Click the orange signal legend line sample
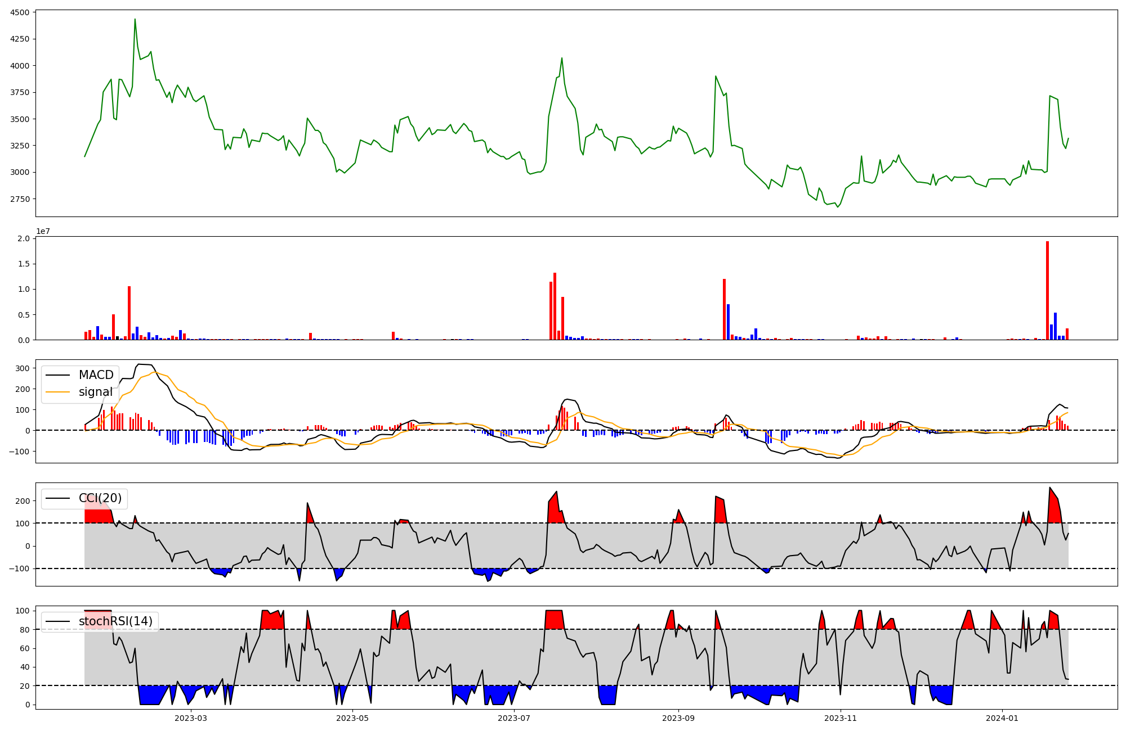Image resolution: width=1126 pixels, height=731 pixels. (57, 392)
